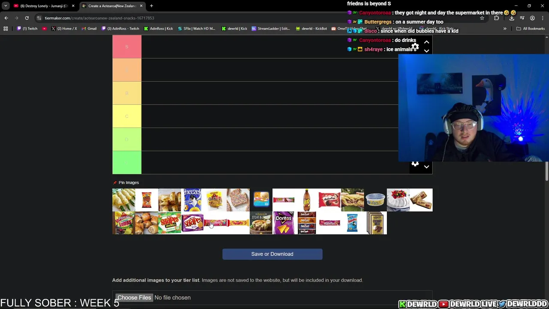Select the ice cream tub image
The width and height of the screenshot is (549, 309).
coord(261,200)
